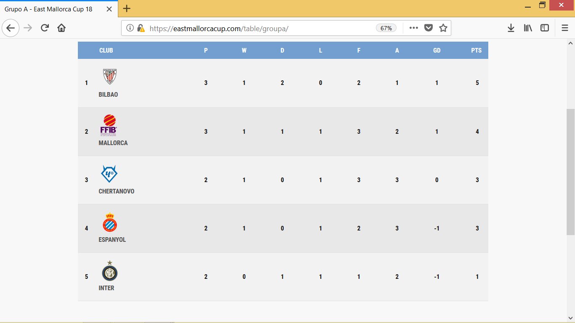Click the browser Back arrow button
Image resolution: width=575 pixels, height=323 pixels.
[x=11, y=28]
